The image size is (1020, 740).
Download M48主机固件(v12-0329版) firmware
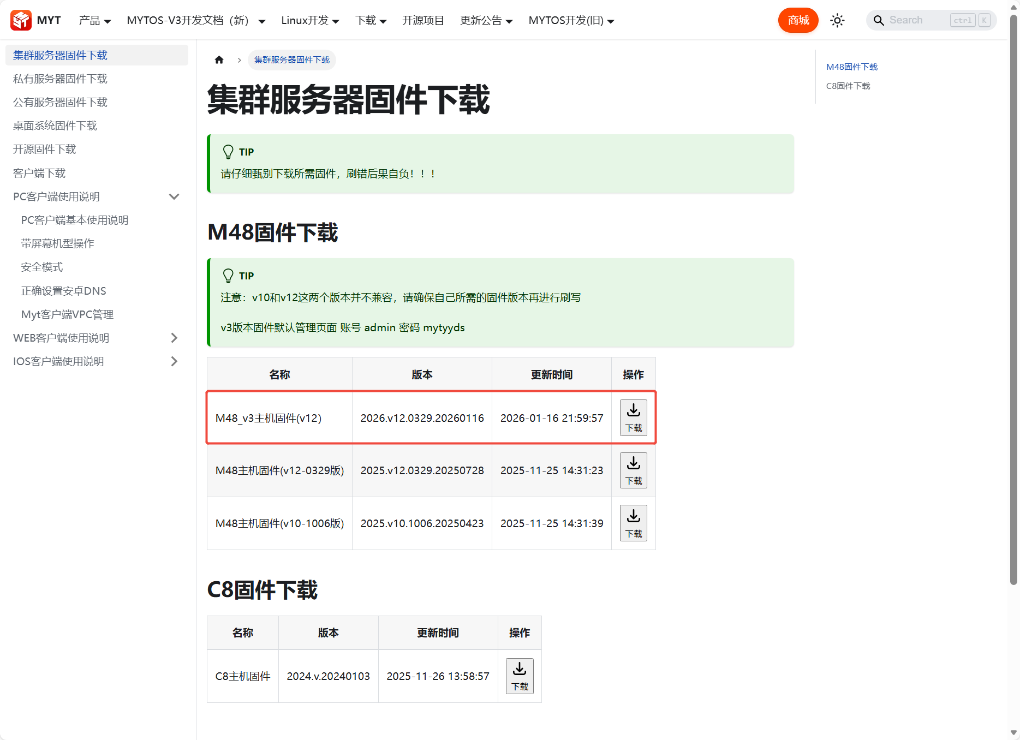click(633, 470)
